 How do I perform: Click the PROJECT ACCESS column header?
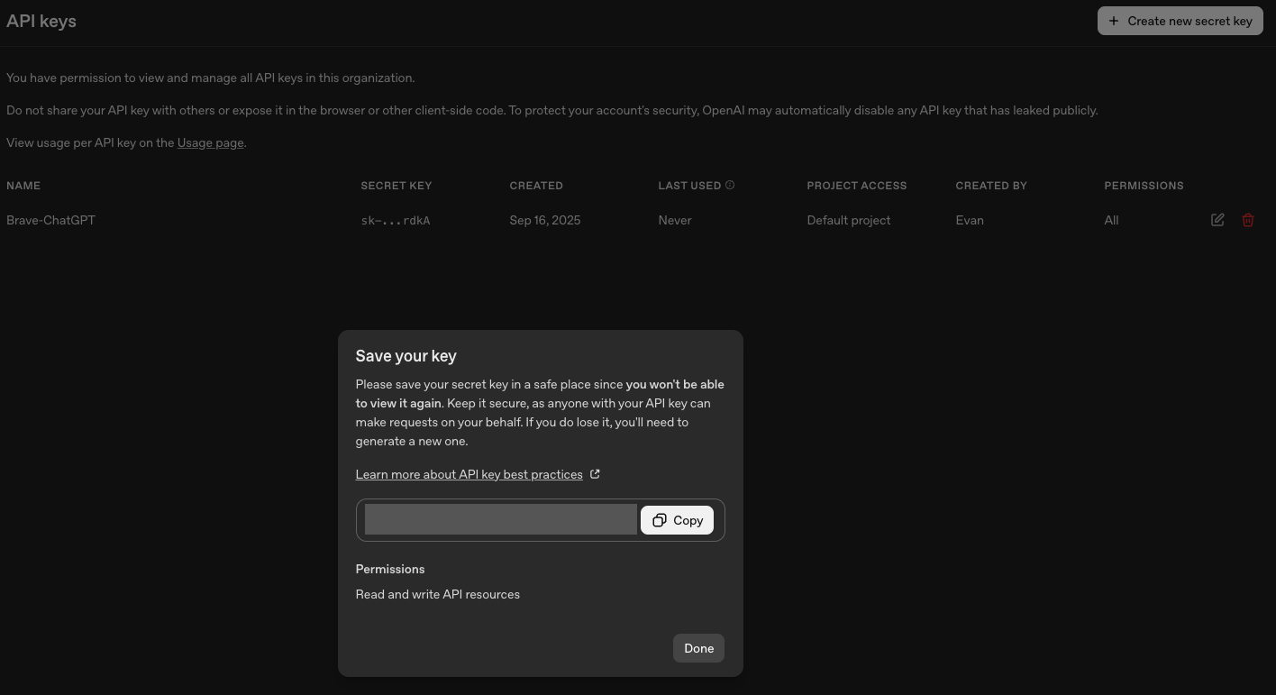click(857, 186)
